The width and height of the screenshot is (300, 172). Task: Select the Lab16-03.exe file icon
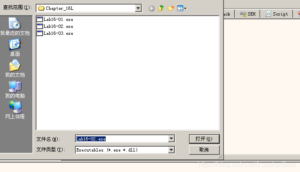pyautogui.click(x=40, y=33)
